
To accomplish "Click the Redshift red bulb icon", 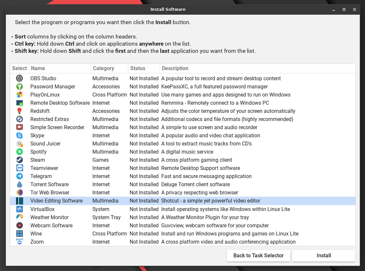I will point(20,111).
